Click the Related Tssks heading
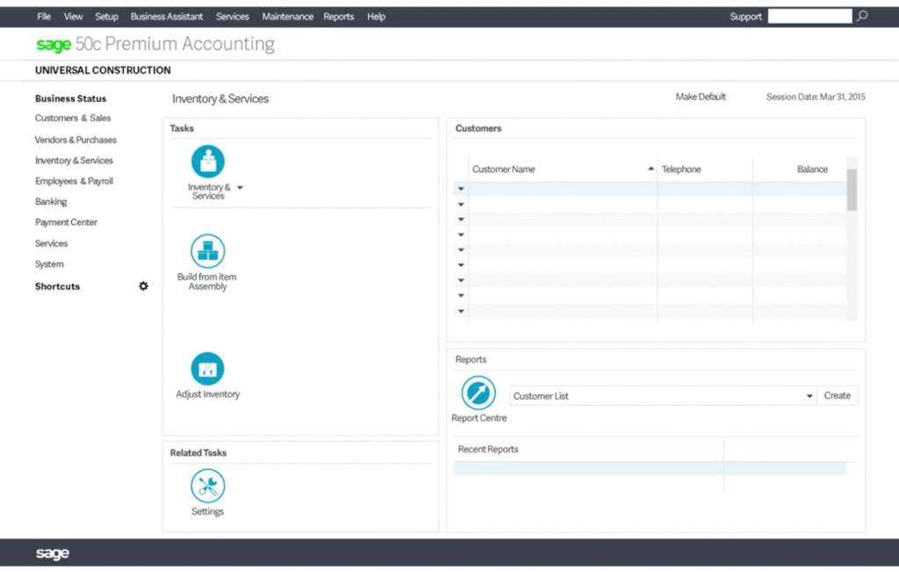Viewport: 899px width, 572px height. point(198,453)
